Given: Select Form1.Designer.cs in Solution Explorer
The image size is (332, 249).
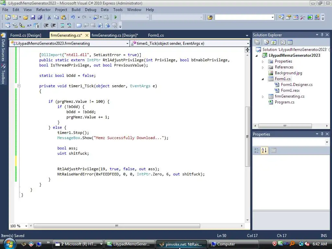Looking at the screenshot, I should coord(297,85).
